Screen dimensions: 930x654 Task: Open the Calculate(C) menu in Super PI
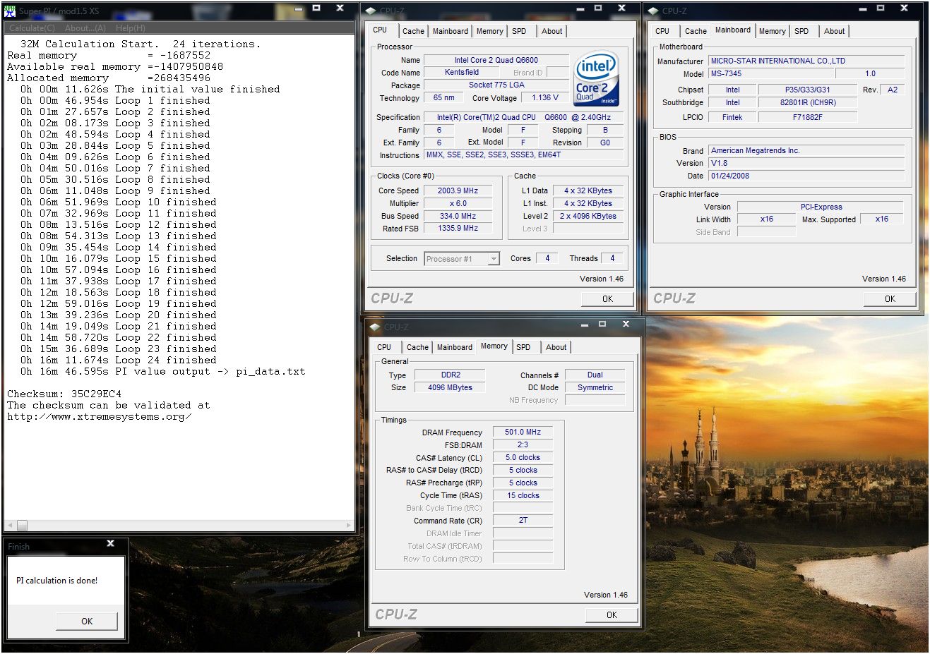(x=32, y=28)
